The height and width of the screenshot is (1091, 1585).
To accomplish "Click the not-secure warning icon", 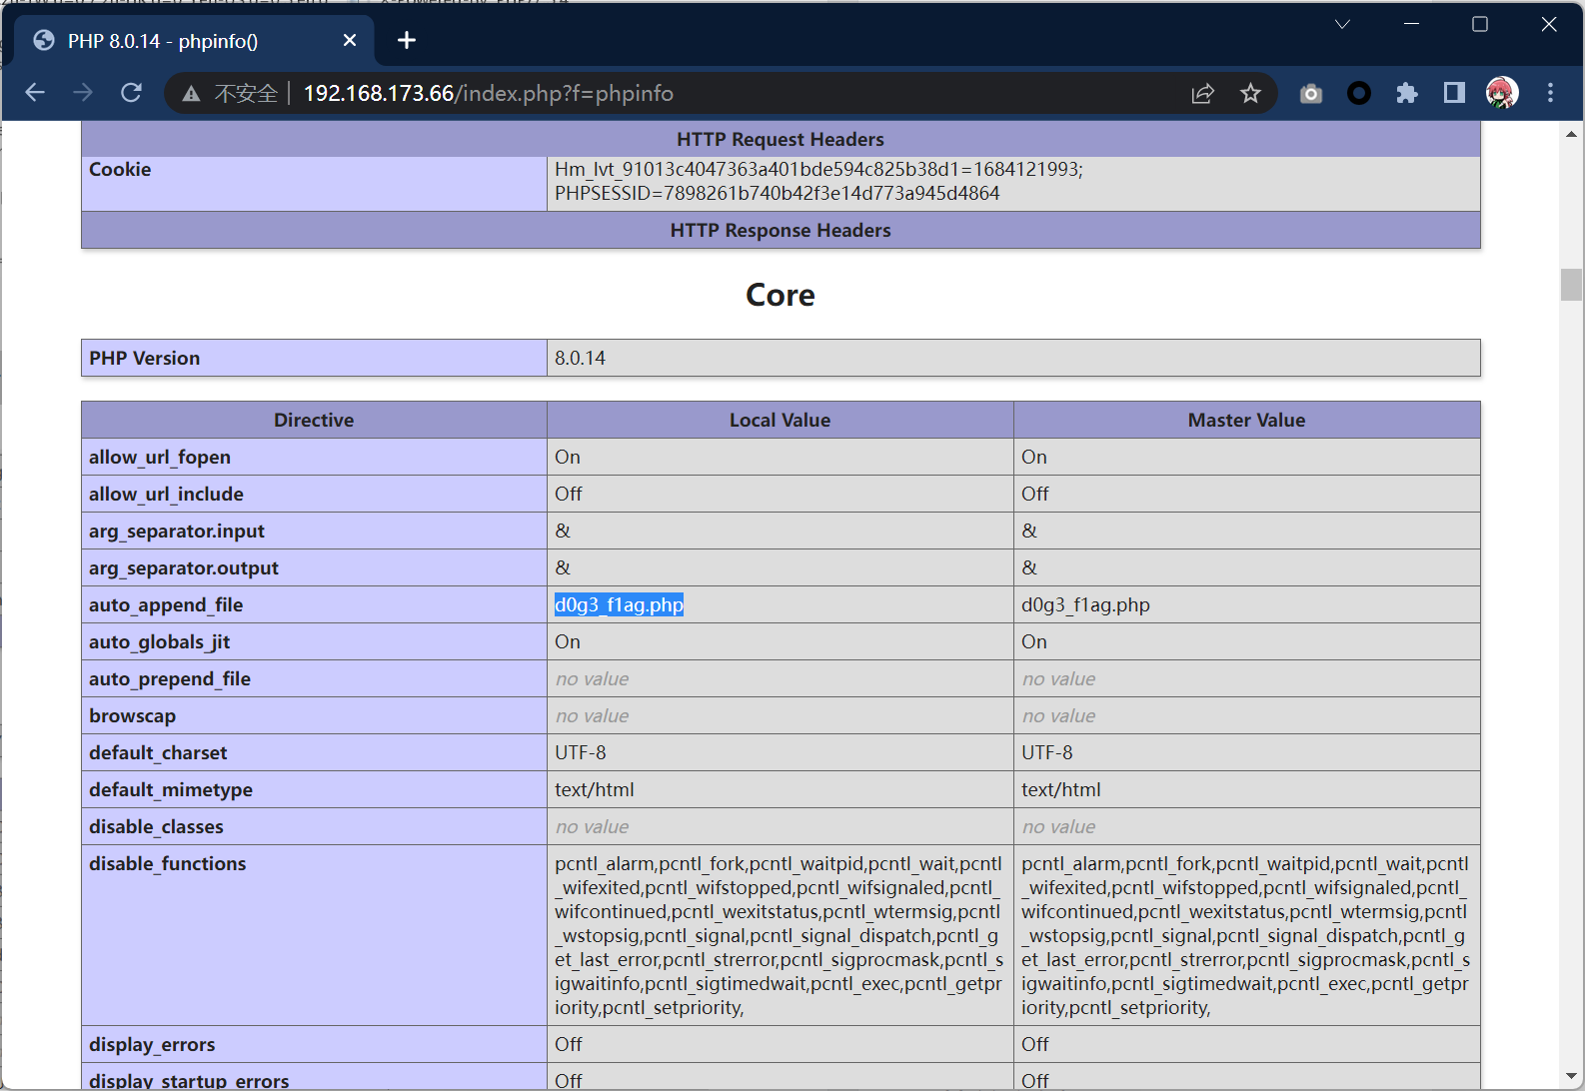I will 191,94.
